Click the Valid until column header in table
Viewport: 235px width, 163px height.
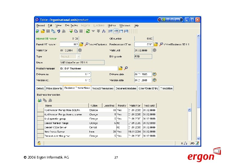[x=149, y=106]
